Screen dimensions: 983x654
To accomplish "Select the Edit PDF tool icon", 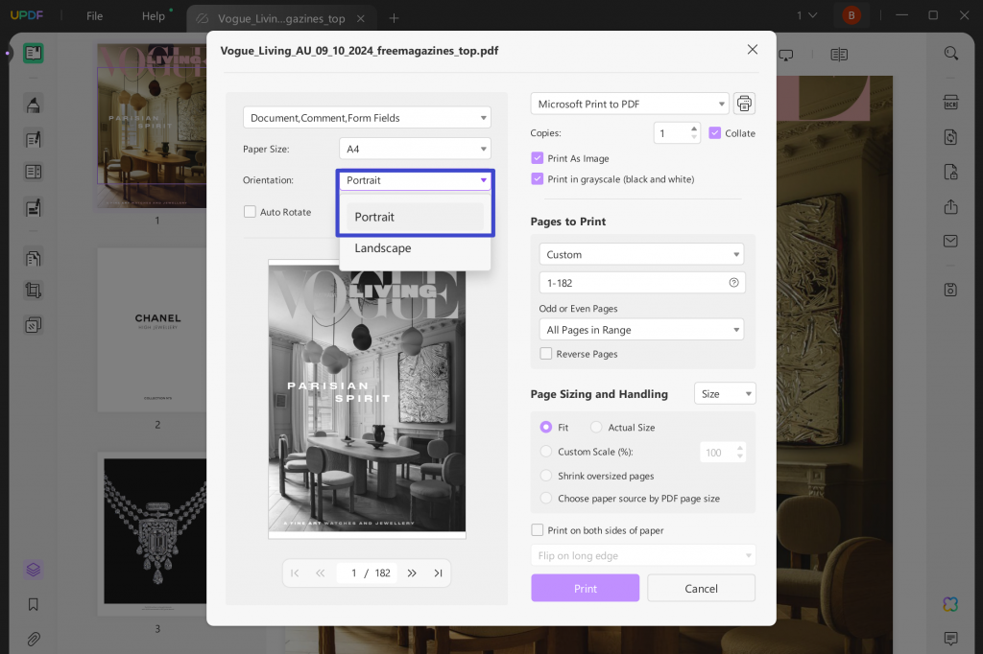I will 34,142.
